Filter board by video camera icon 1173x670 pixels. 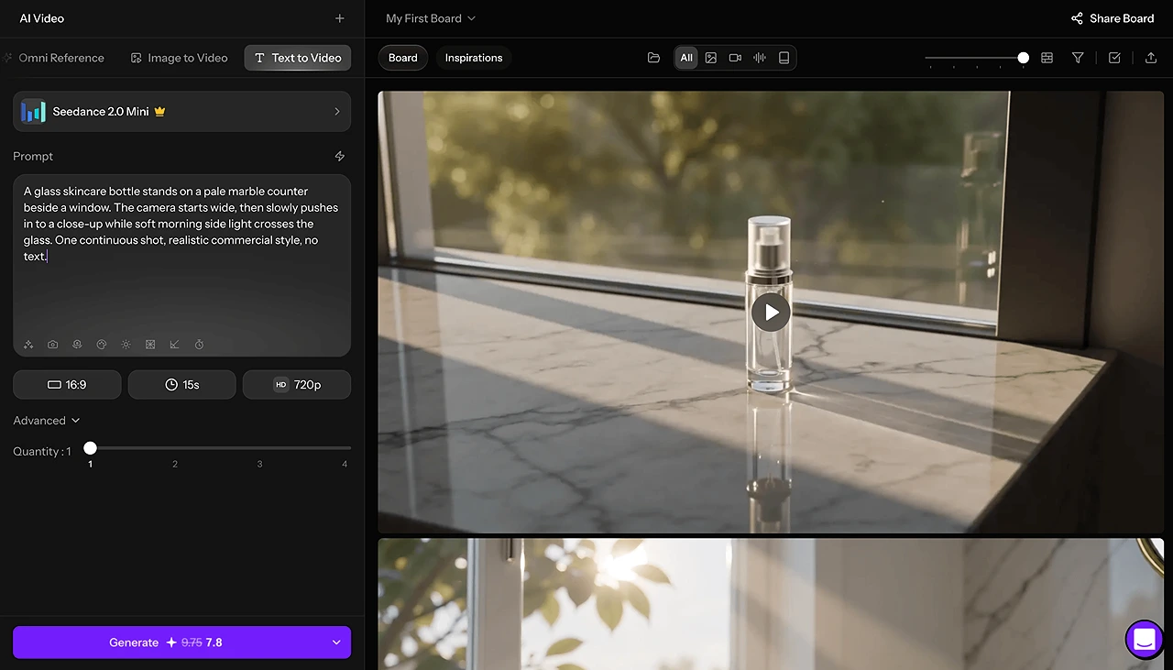coord(735,58)
